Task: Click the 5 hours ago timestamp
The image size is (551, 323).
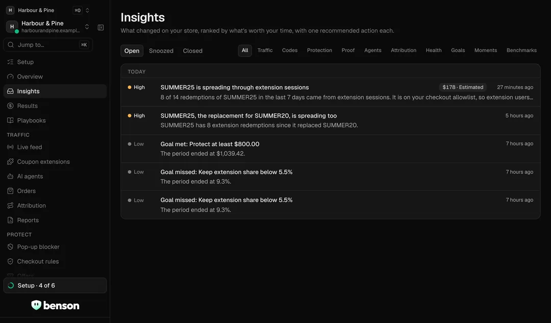Action: (519, 116)
